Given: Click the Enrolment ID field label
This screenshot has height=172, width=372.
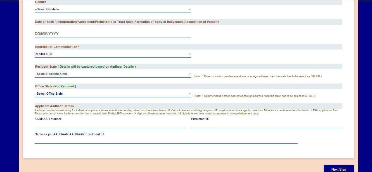Looking at the screenshot, I should pos(200,119).
